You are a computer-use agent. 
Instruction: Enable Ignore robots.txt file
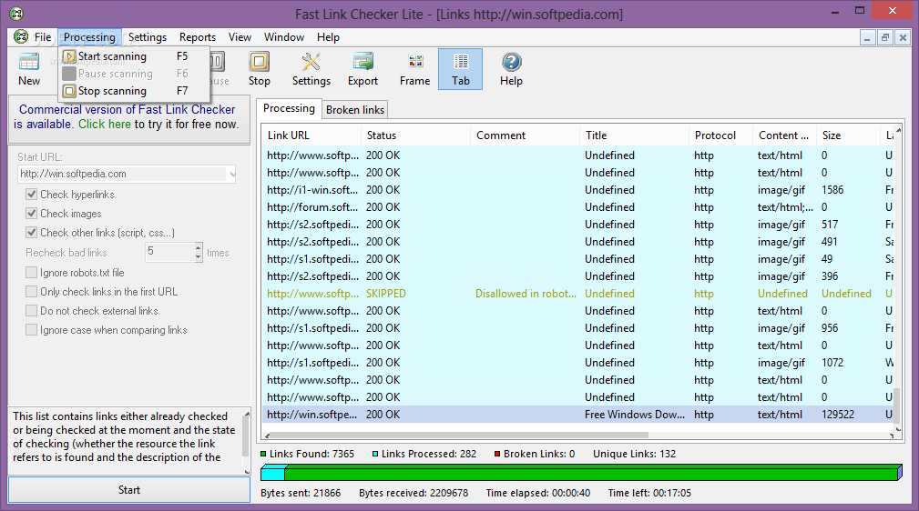(x=32, y=273)
